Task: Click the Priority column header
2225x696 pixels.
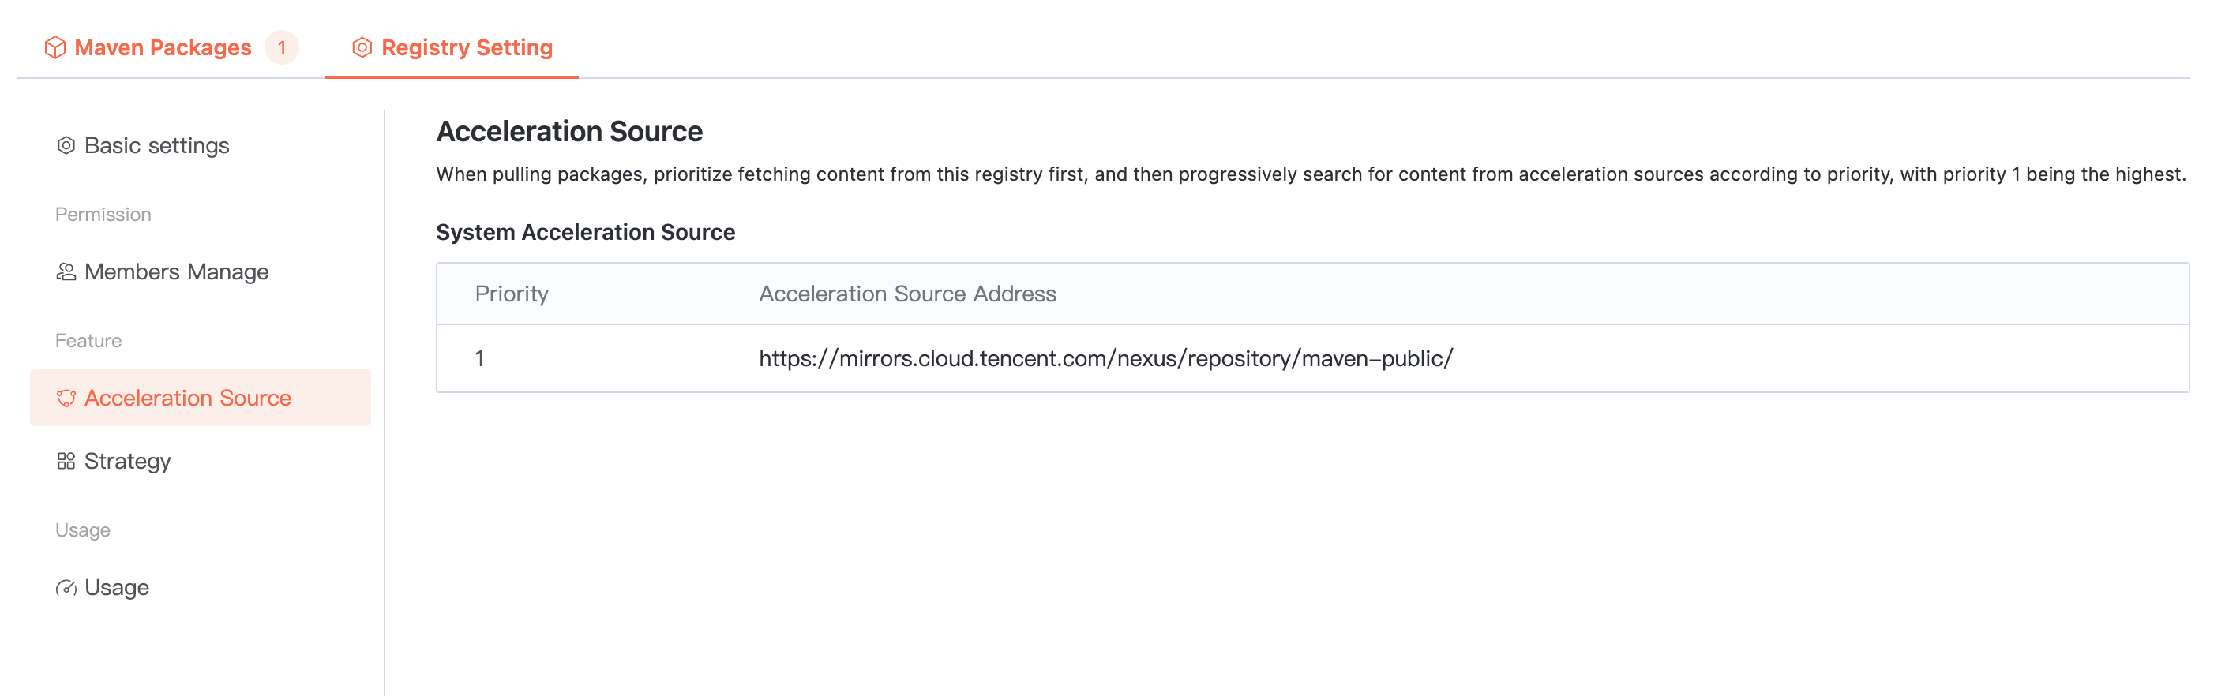Action: click(512, 294)
